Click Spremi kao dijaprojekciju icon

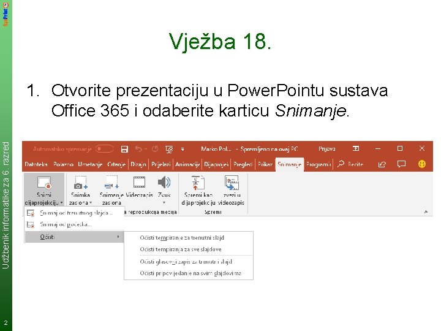point(198,183)
